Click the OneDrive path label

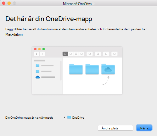[78, 118]
